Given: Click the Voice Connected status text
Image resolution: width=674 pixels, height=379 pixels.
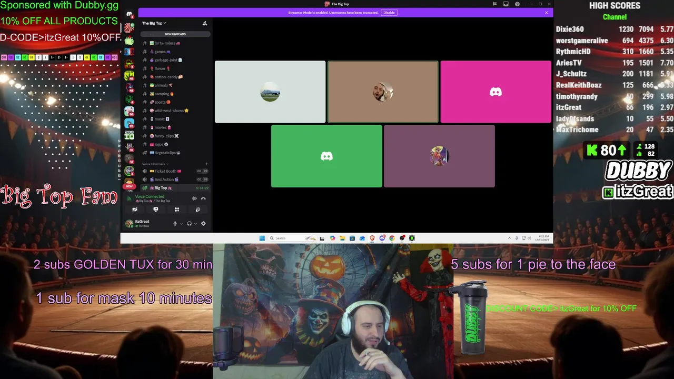Looking at the screenshot, I should [150, 196].
